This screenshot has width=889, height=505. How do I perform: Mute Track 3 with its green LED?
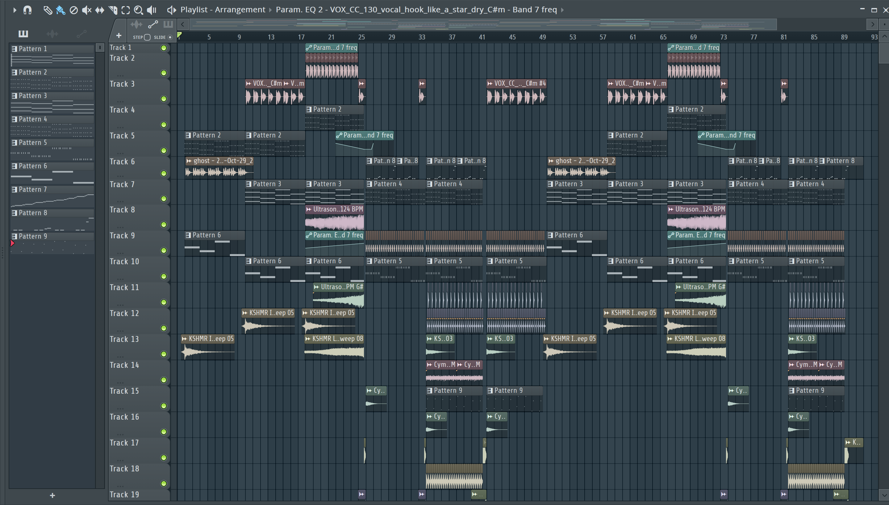click(164, 99)
